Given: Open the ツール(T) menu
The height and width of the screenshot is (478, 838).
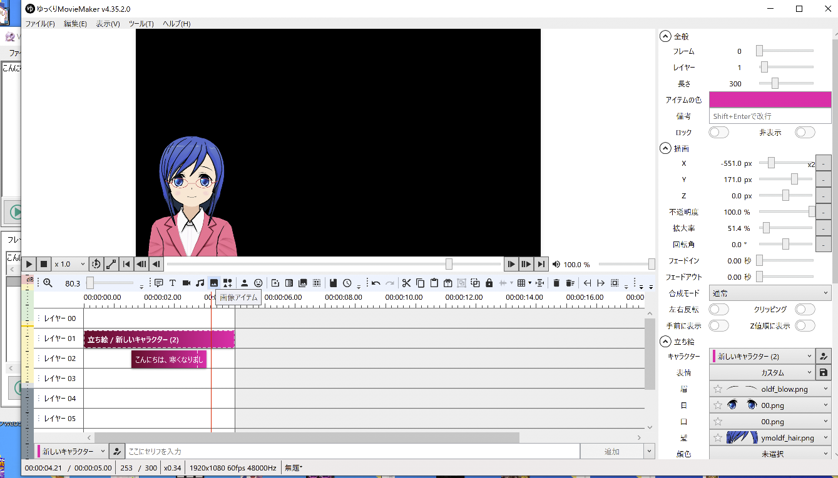Looking at the screenshot, I should pyautogui.click(x=141, y=24).
